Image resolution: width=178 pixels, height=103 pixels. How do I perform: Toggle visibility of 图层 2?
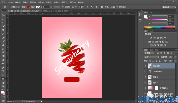tap(145, 83)
